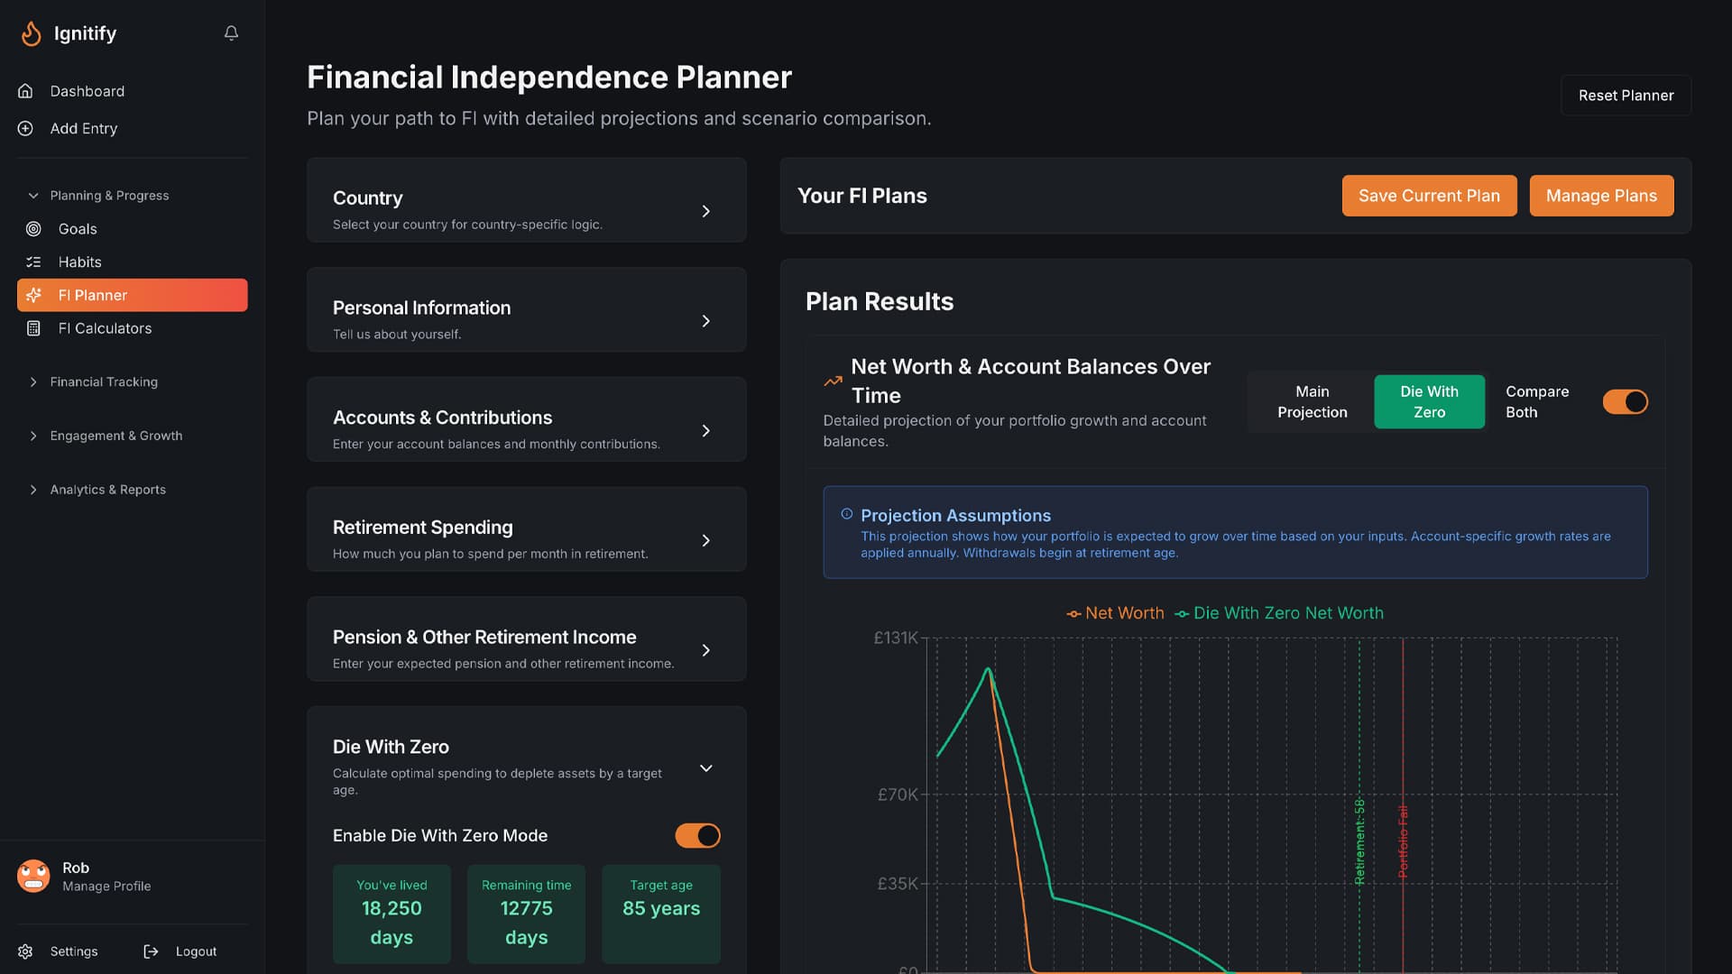Click the Plan Results heading
Screen dimensions: 1732x974
[x=879, y=301]
